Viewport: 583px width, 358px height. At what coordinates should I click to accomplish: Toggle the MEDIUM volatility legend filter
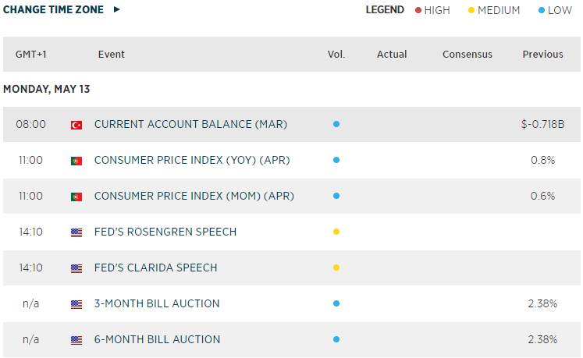click(493, 10)
